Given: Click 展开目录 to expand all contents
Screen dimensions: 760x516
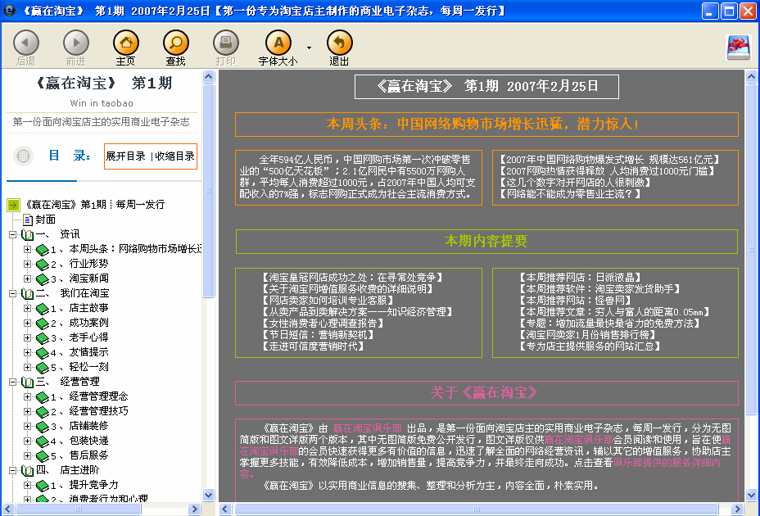Looking at the screenshot, I should (x=126, y=156).
